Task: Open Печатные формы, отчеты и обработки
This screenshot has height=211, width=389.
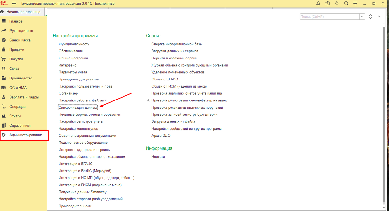Action: (x=89, y=115)
